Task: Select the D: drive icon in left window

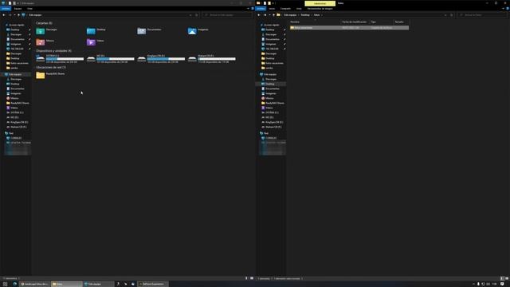Action: pyautogui.click(x=91, y=59)
